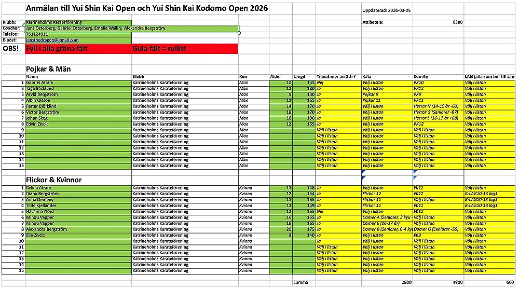The image size is (519, 288).
Task: Click the jensthedragon@gmail.com email link
Action: [52, 40]
